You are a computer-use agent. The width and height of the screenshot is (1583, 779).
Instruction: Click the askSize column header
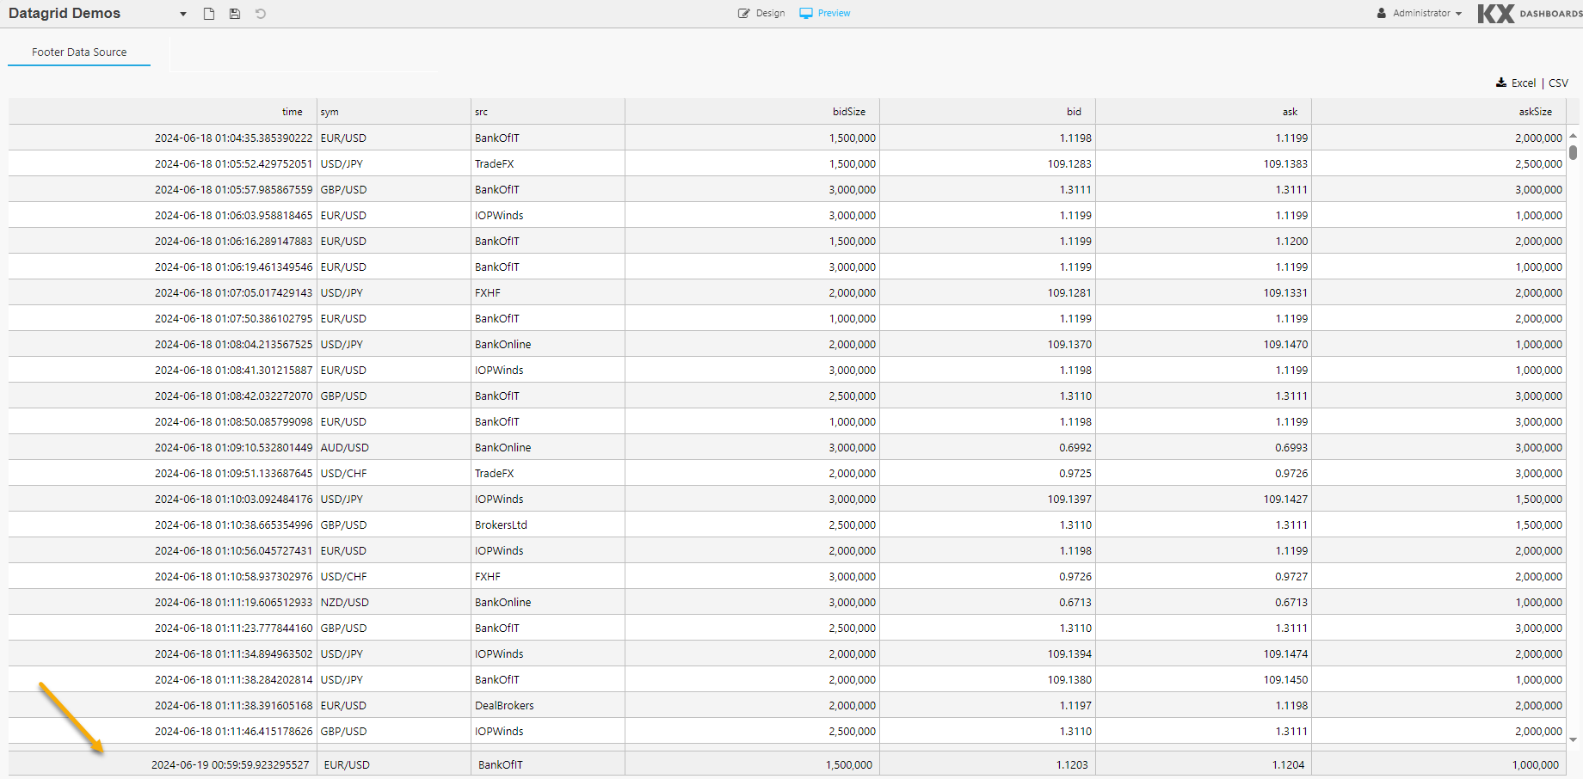tap(1535, 112)
